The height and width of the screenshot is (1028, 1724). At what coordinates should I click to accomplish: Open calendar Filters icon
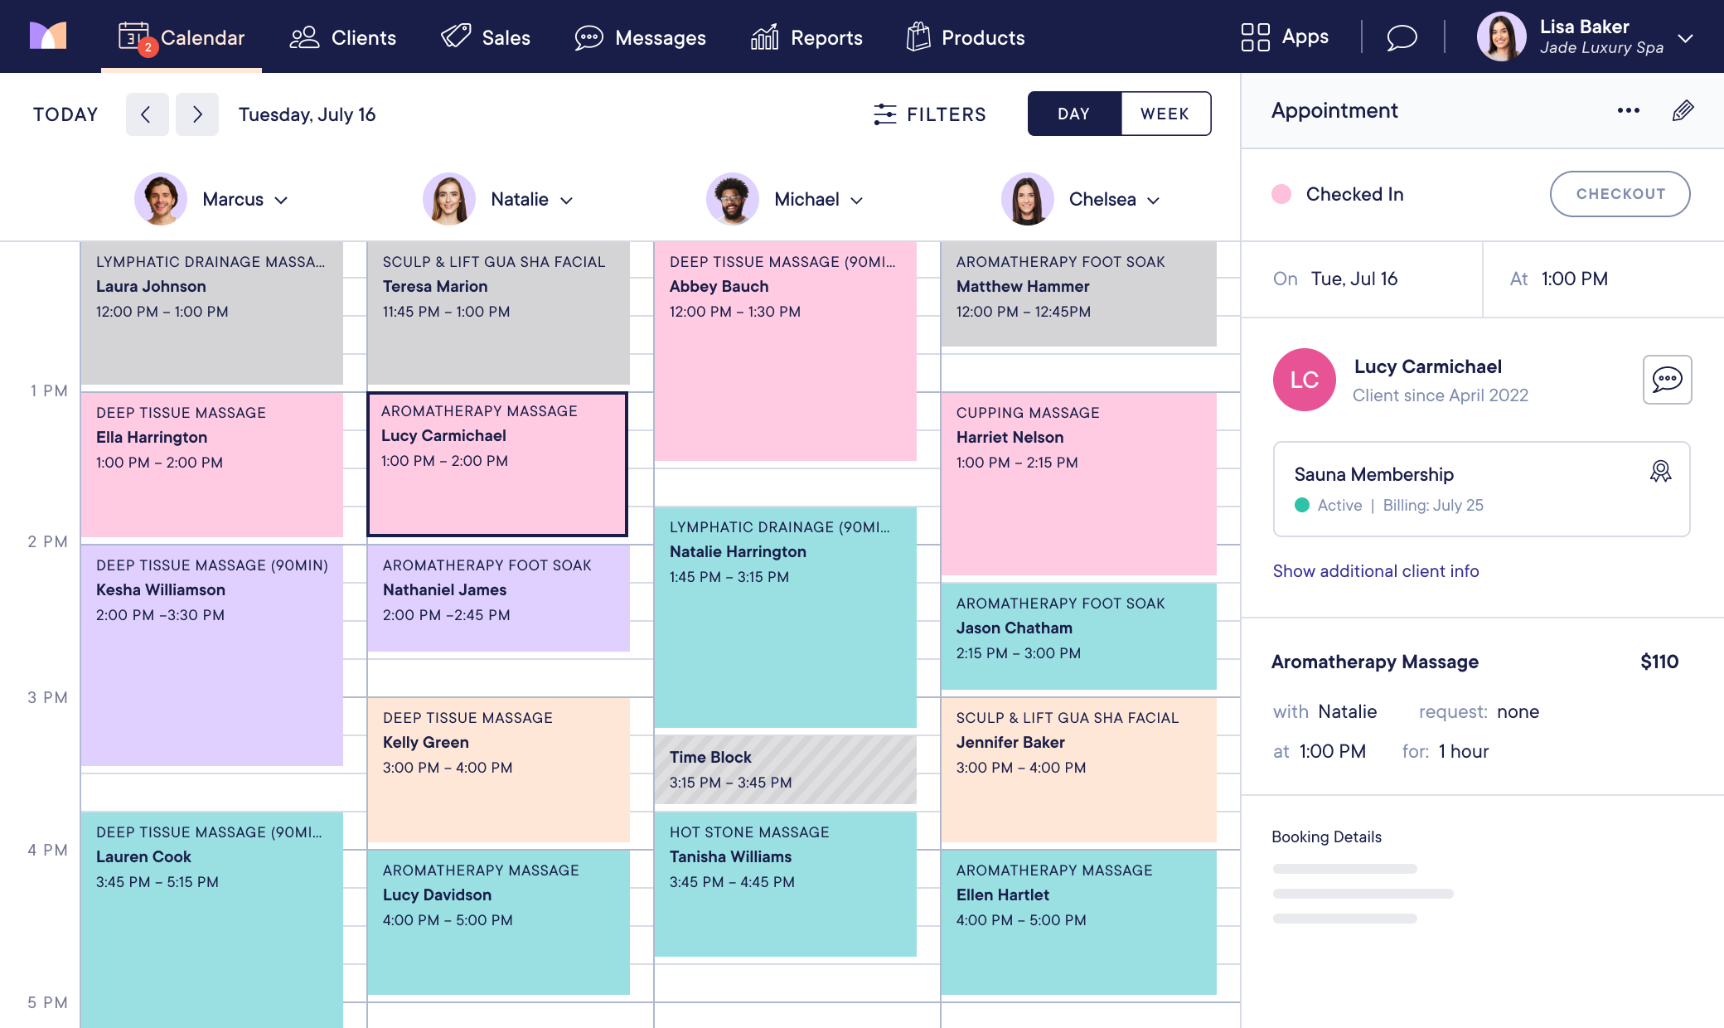(885, 114)
